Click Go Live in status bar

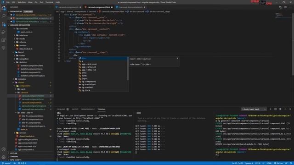(278, 163)
